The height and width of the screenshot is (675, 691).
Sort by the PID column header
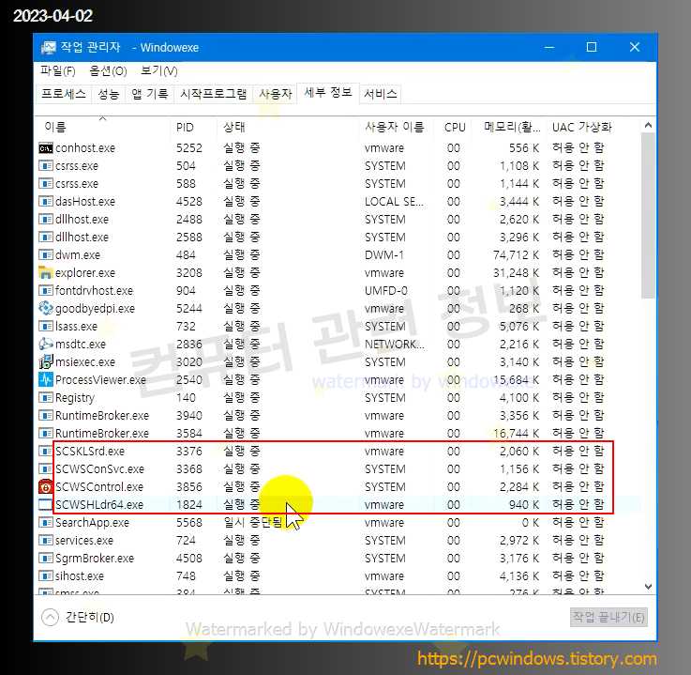click(193, 128)
